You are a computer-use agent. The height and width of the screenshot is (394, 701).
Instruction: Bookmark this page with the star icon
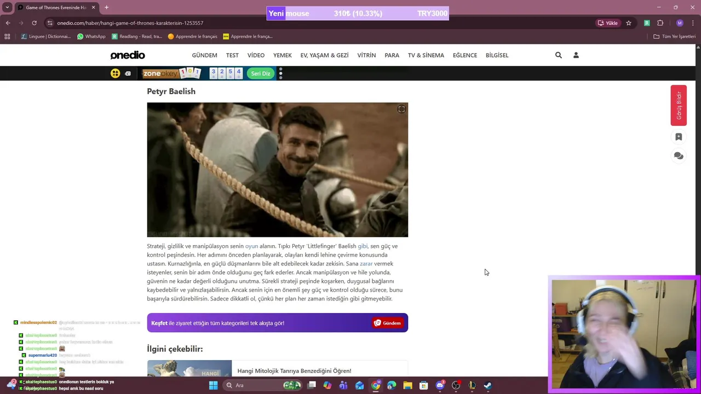tap(629, 23)
